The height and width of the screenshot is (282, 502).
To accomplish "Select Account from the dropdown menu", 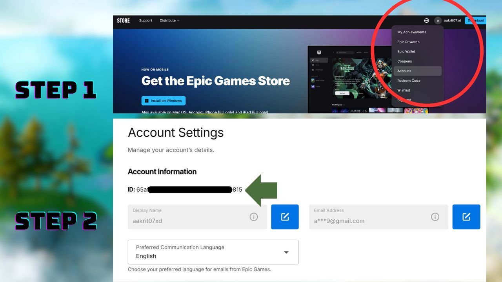I will (404, 71).
